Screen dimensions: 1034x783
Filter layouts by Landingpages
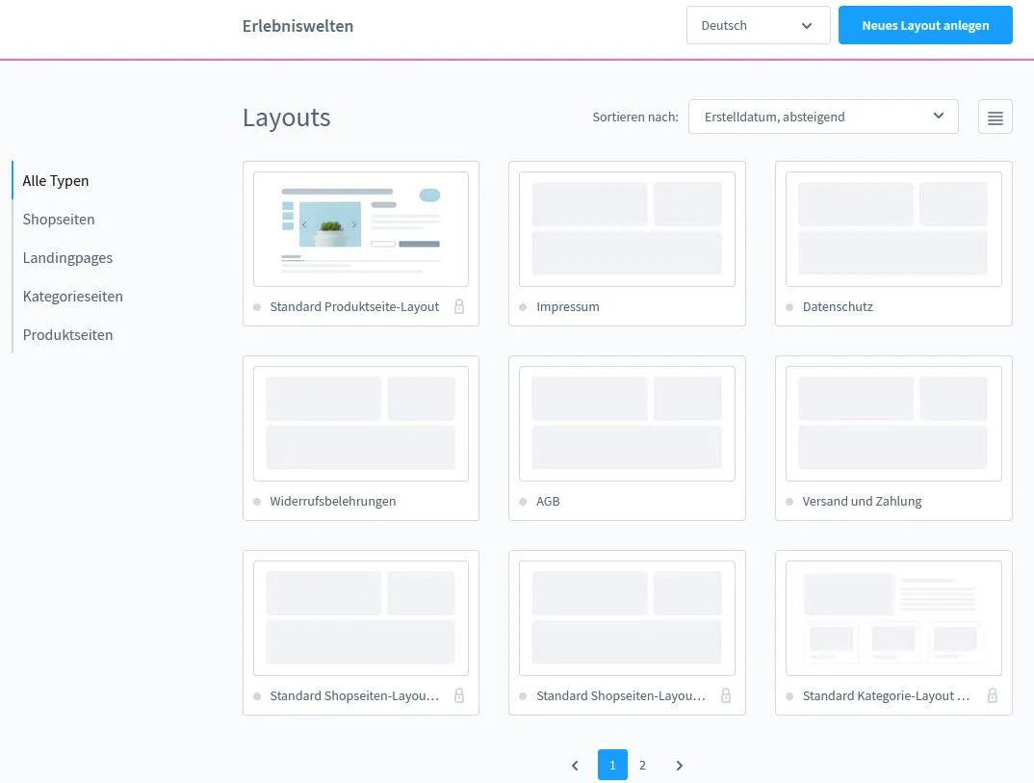pos(67,258)
